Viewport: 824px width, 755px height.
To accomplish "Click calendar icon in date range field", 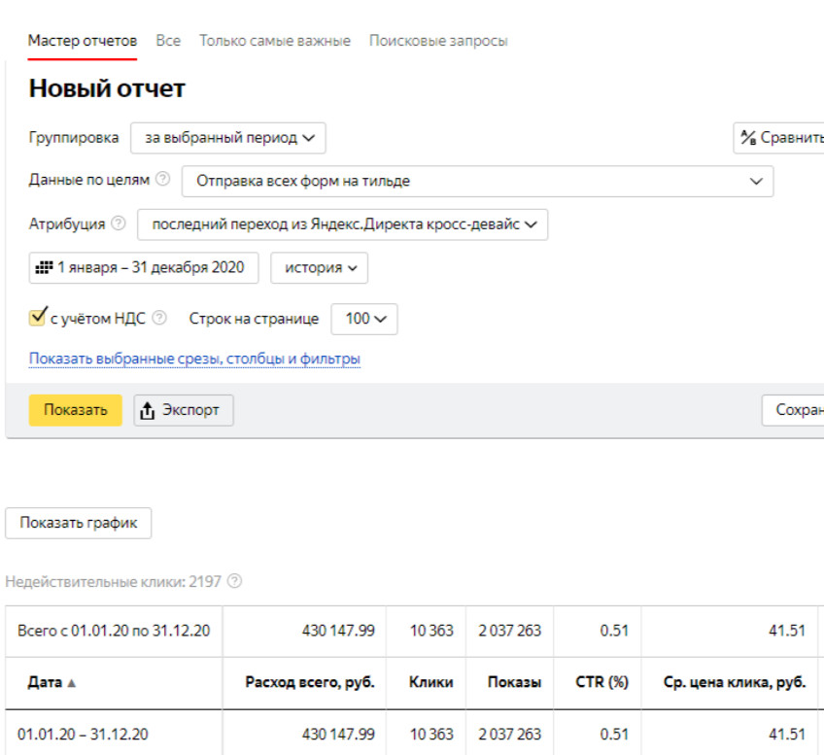I will pos(44,267).
